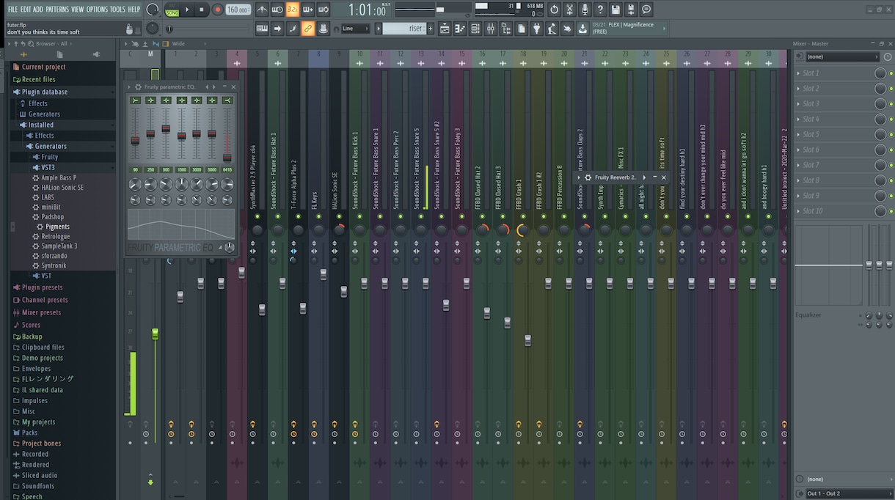Click the plus button next to riser

(431, 29)
